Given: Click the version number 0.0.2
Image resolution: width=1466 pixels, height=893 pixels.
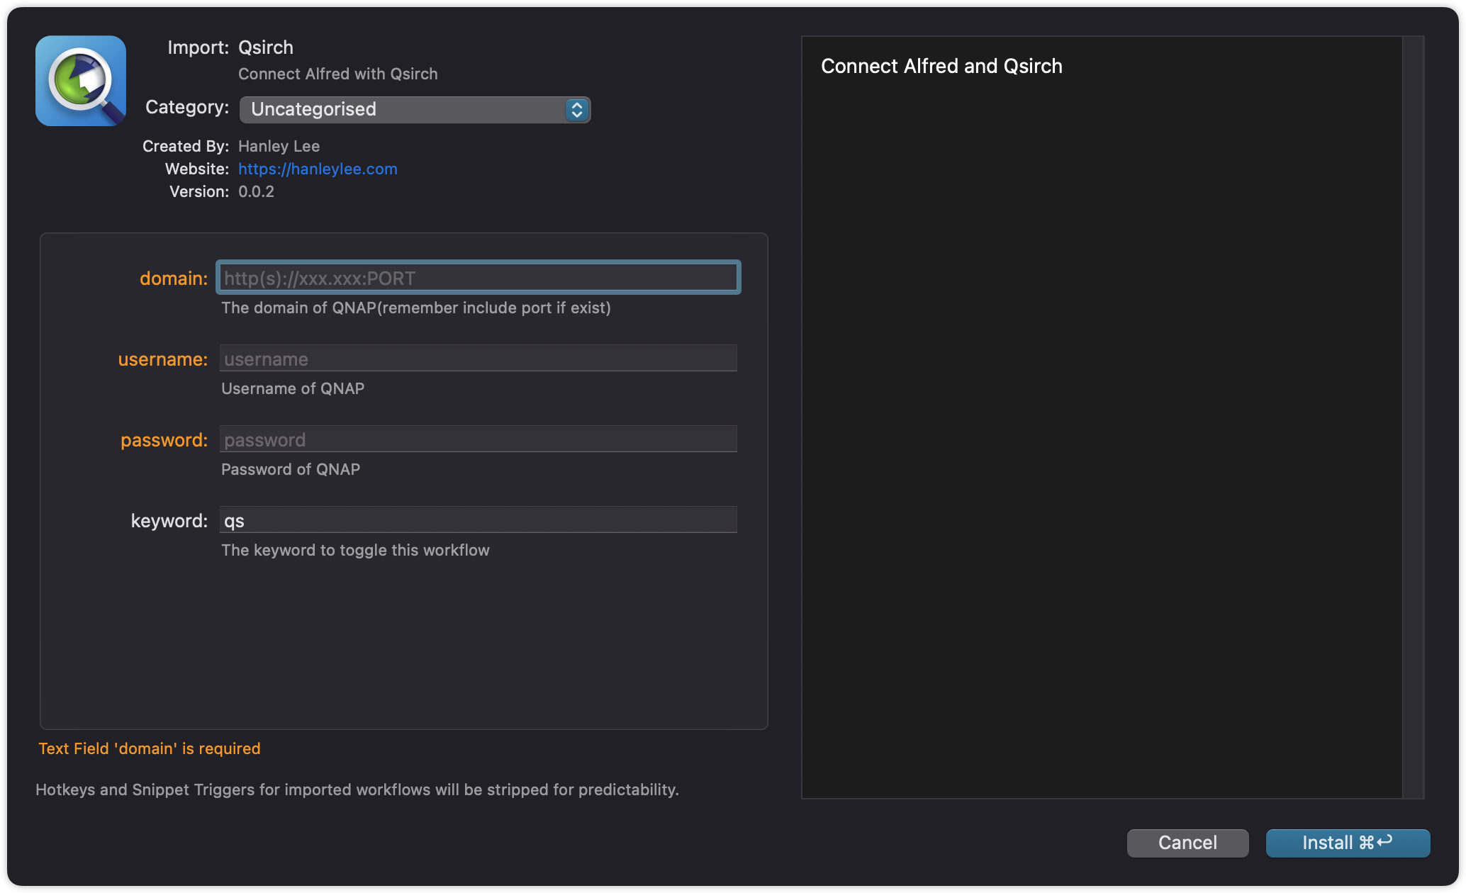Looking at the screenshot, I should pyautogui.click(x=256, y=191).
